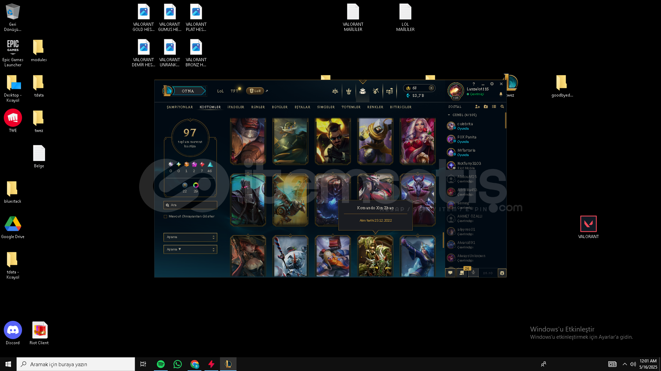Switch to İFADELER tab
Image resolution: width=661 pixels, height=371 pixels.
tap(236, 107)
